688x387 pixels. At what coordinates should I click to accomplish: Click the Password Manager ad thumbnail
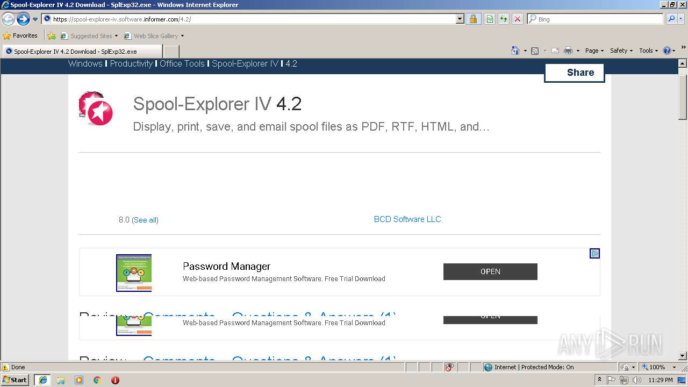pyautogui.click(x=134, y=273)
